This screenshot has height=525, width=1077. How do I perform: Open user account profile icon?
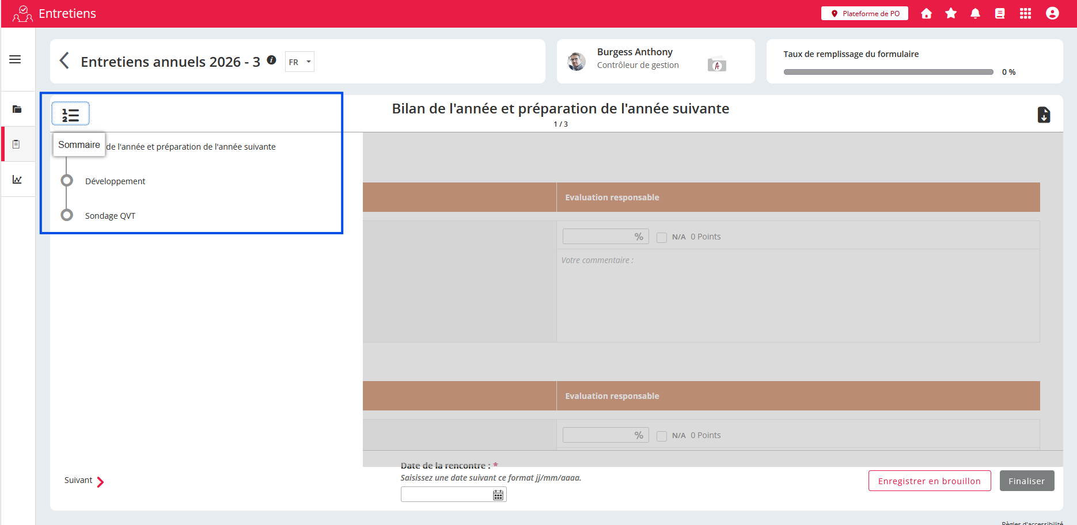(x=1052, y=13)
